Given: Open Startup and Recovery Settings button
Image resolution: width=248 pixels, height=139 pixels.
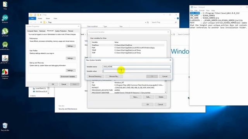Looking at the screenshot, I should point(71,70).
